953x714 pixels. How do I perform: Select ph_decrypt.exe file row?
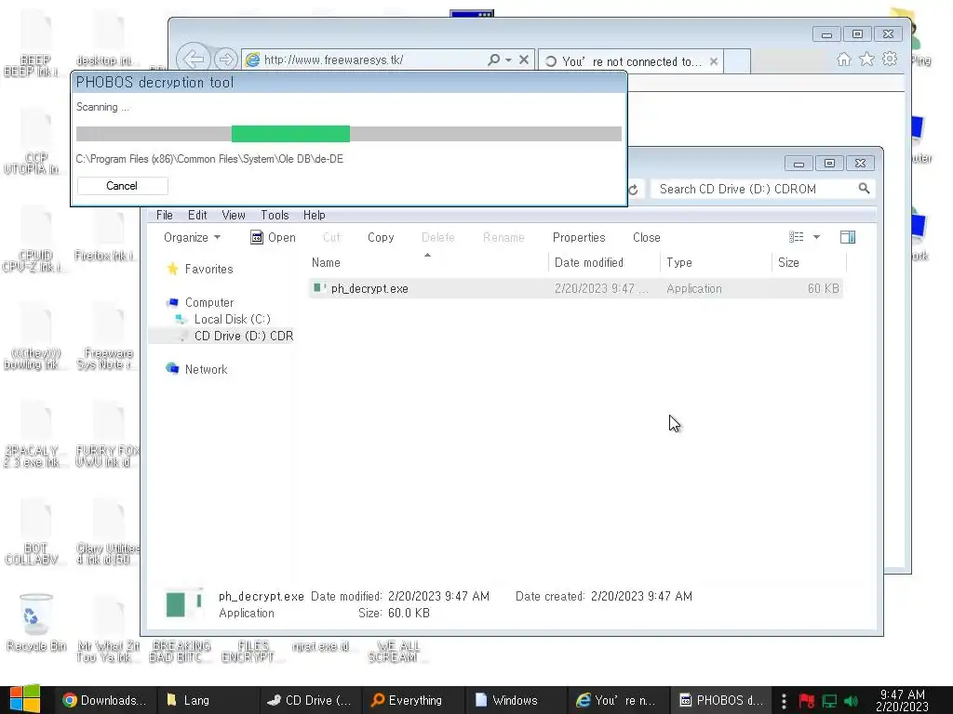575,288
